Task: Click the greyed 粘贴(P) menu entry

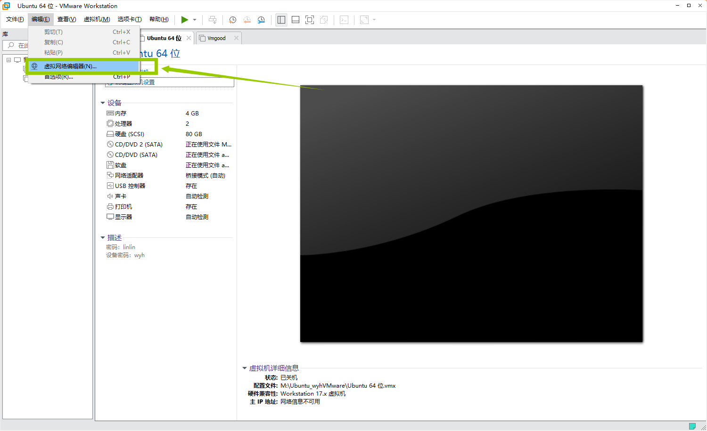Action: 84,53
